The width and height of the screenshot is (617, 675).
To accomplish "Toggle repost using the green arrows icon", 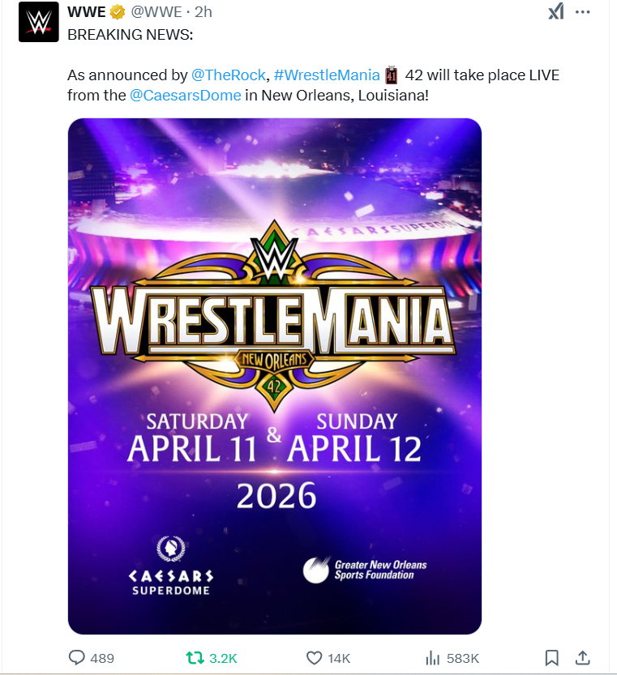I will [195, 657].
